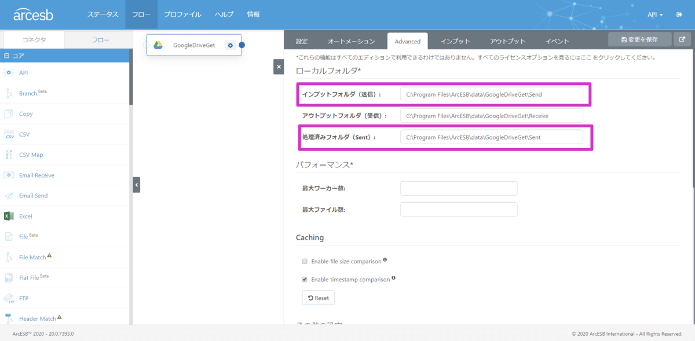Screen dimensions: 695x341
Task: Select the File Match connector icon
Action: tap(9, 257)
